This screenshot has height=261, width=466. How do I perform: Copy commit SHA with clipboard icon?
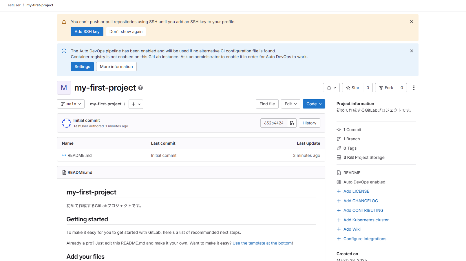click(x=292, y=123)
